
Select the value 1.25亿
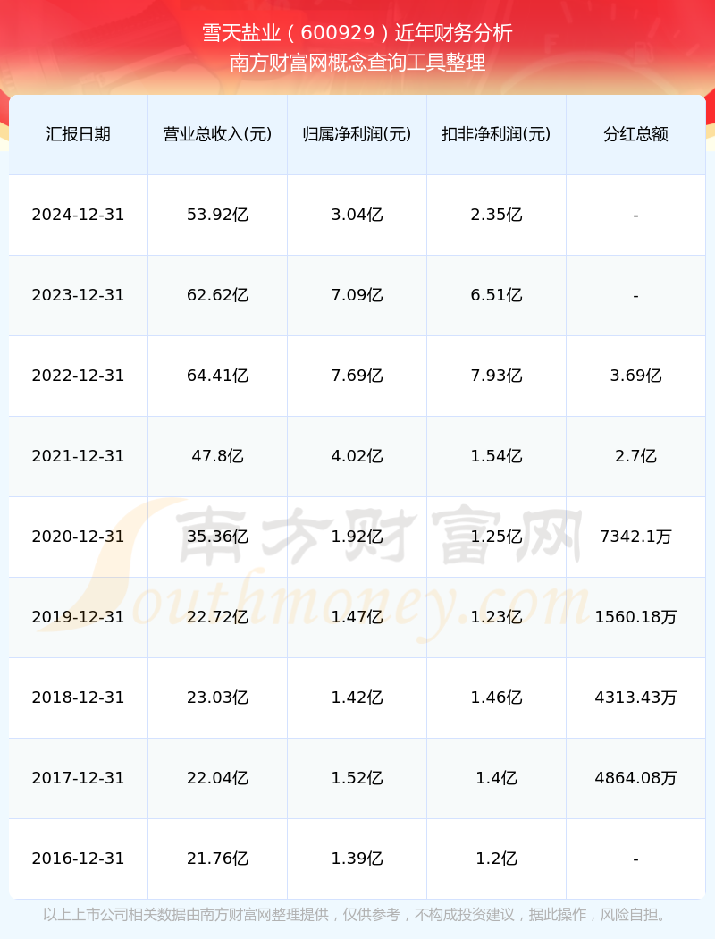tap(497, 537)
